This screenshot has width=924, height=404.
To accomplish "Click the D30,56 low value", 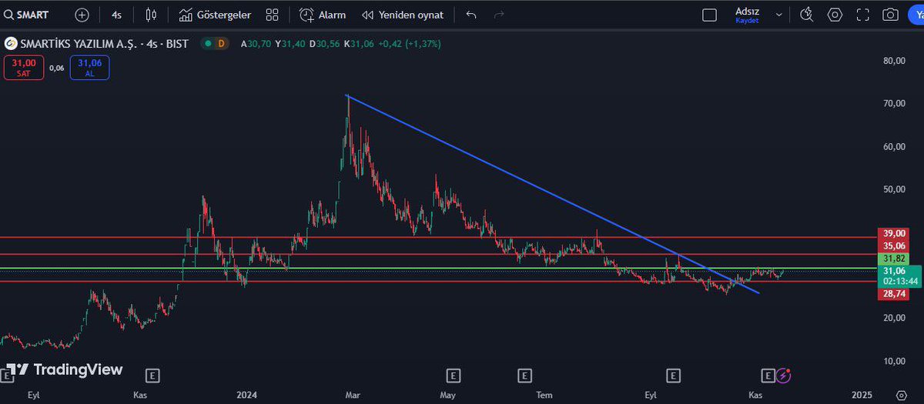I will pyautogui.click(x=324, y=44).
